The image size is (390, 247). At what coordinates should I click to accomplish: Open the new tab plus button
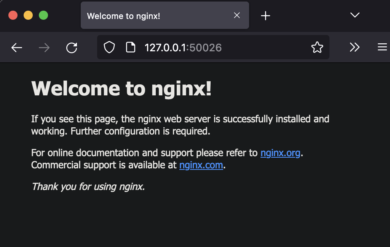pos(265,16)
